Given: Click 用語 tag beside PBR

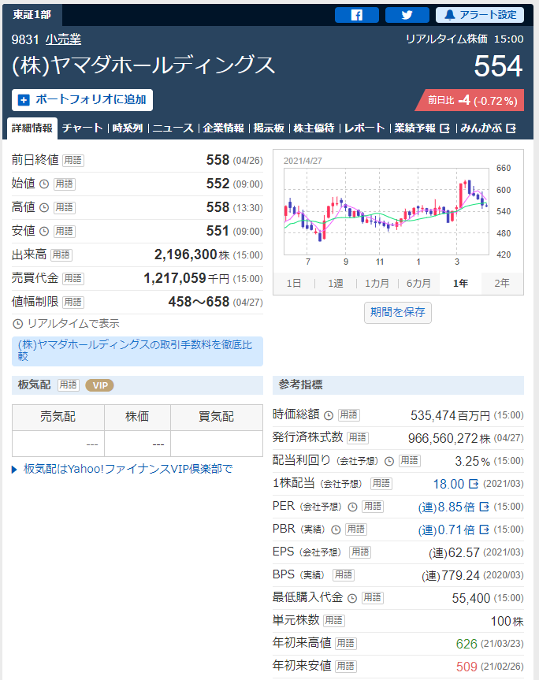Looking at the screenshot, I should (356, 529).
